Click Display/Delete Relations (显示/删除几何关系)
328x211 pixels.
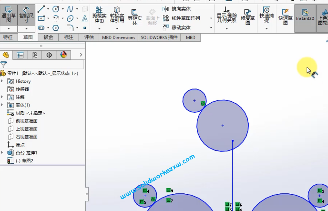[x=227, y=15]
